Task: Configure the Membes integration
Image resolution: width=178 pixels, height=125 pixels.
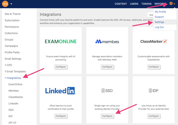Action: pos(107,67)
